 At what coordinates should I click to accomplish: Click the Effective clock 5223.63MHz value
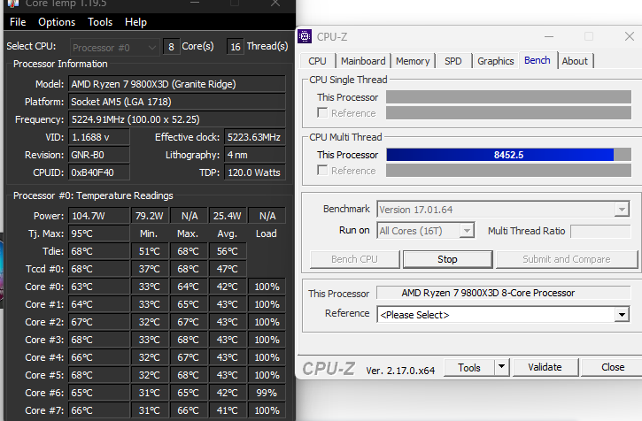pos(255,137)
